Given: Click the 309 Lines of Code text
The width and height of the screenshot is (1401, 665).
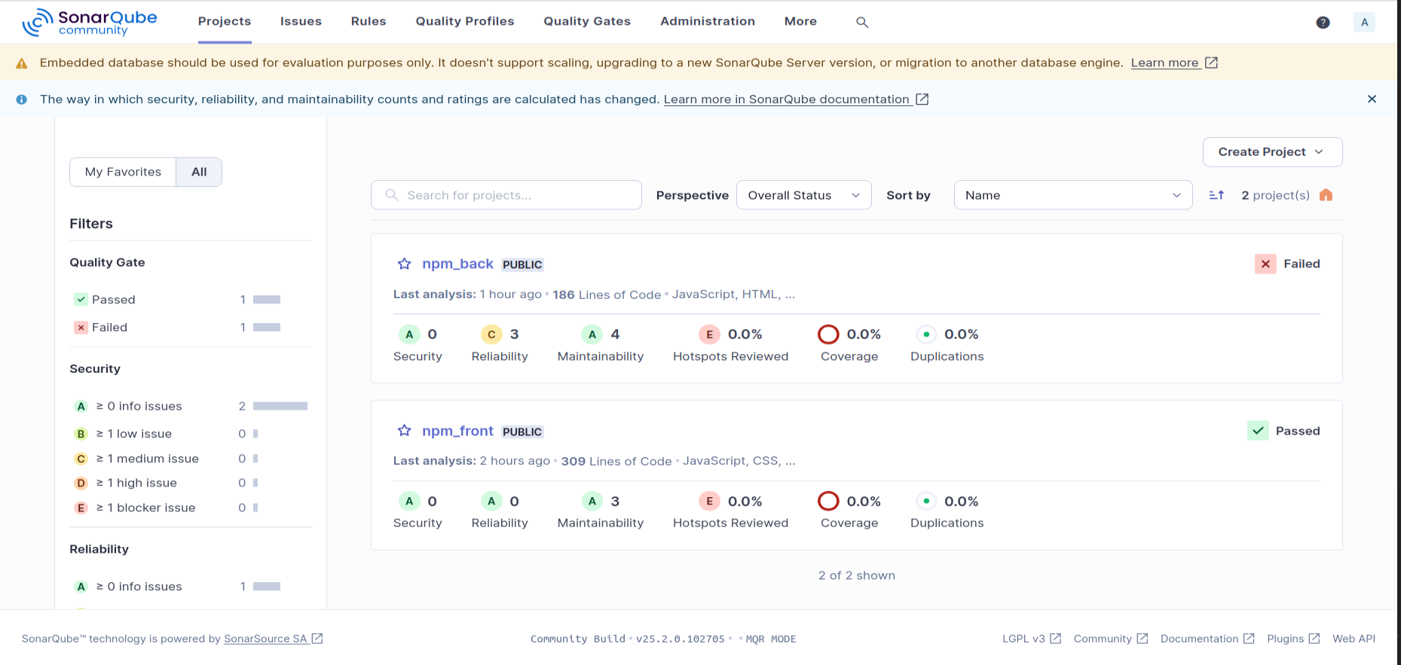Looking at the screenshot, I should (616, 461).
